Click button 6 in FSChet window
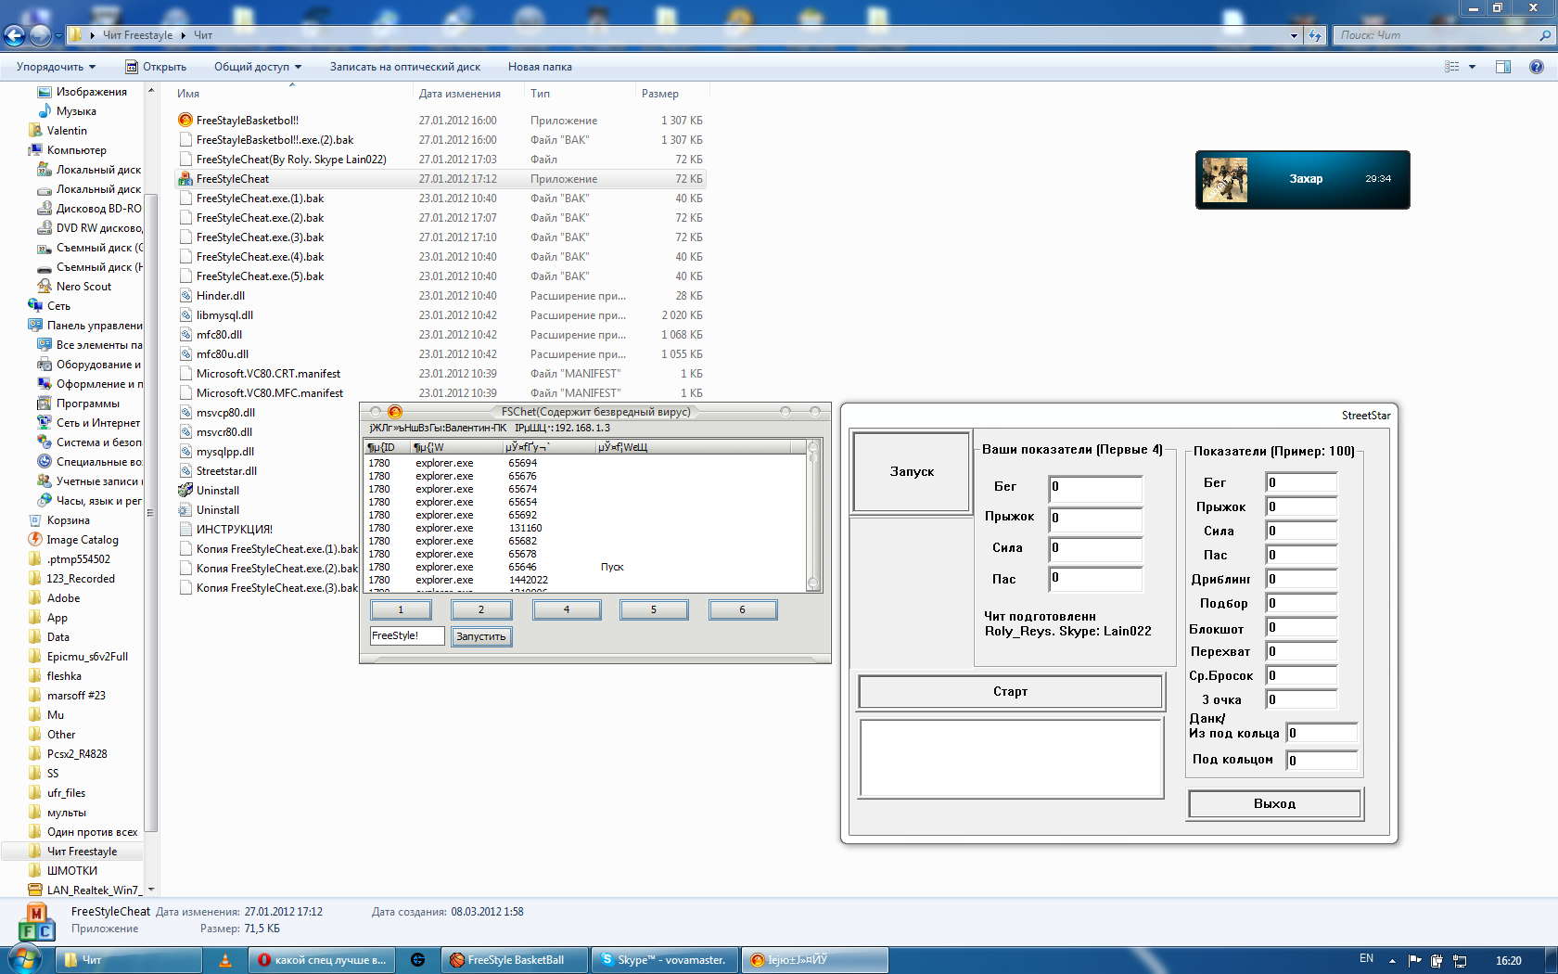The image size is (1558, 974). (742, 610)
